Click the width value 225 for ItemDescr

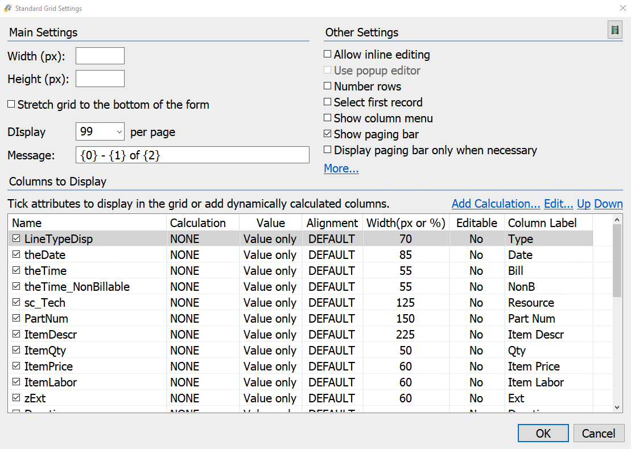click(406, 335)
